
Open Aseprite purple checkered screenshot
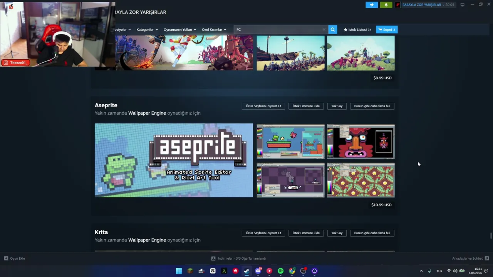click(x=290, y=180)
